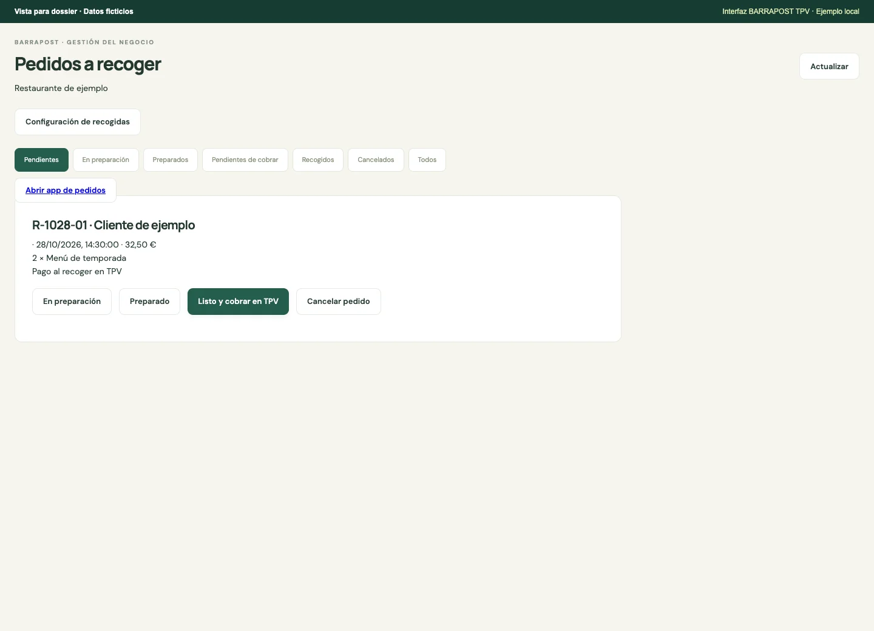Viewport: 874px width, 631px height.
Task: Click Interfaz BARRAPOST TPV · Ejemplo local text
Action: pyautogui.click(x=791, y=12)
